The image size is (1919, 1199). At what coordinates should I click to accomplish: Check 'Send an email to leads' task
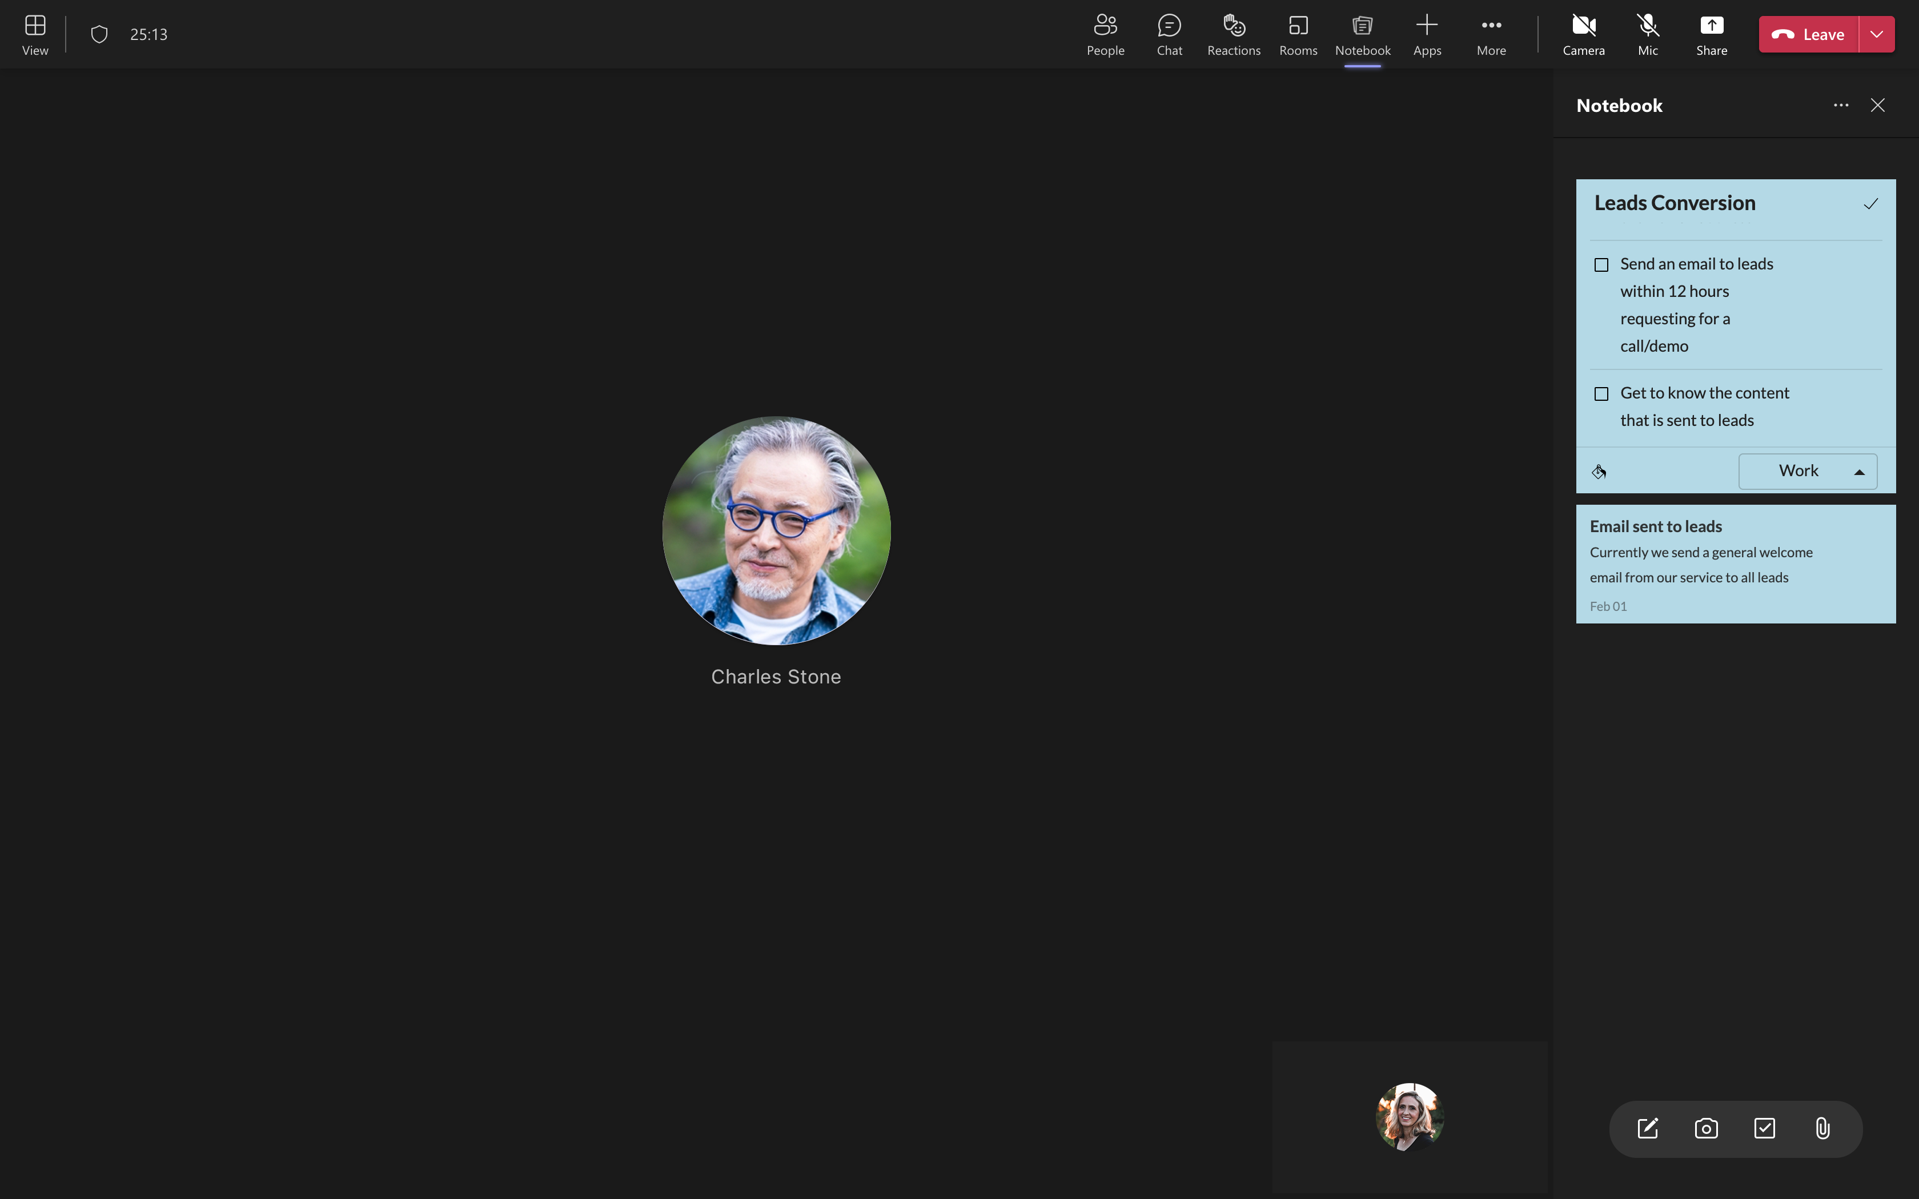pyautogui.click(x=1601, y=265)
